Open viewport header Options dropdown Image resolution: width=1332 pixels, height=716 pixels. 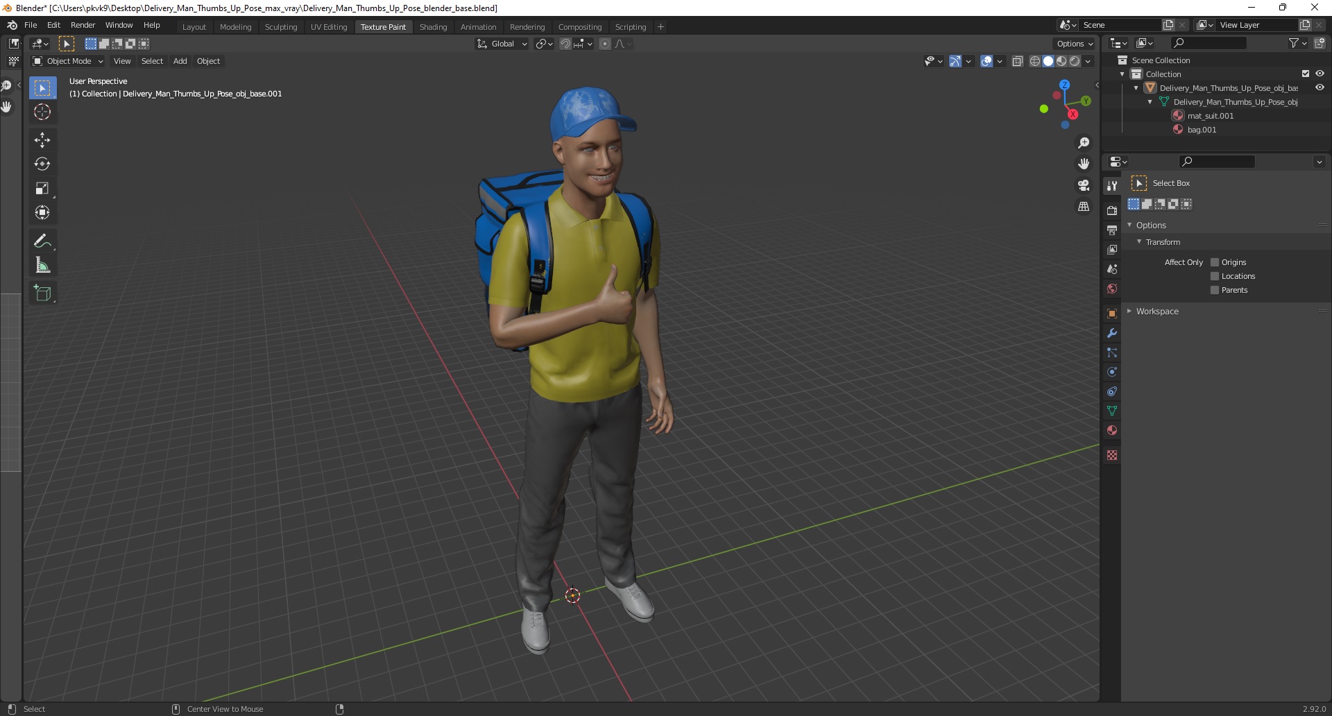pos(1075,44)
